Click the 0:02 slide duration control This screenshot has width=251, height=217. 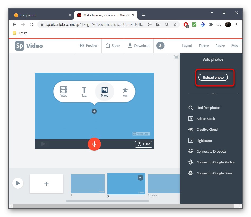pyautogui.click(x=143, y=144)
